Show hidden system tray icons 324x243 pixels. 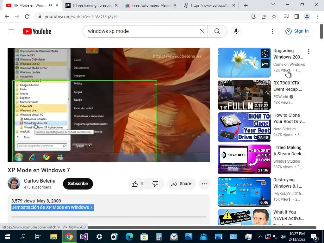point(260,237)
